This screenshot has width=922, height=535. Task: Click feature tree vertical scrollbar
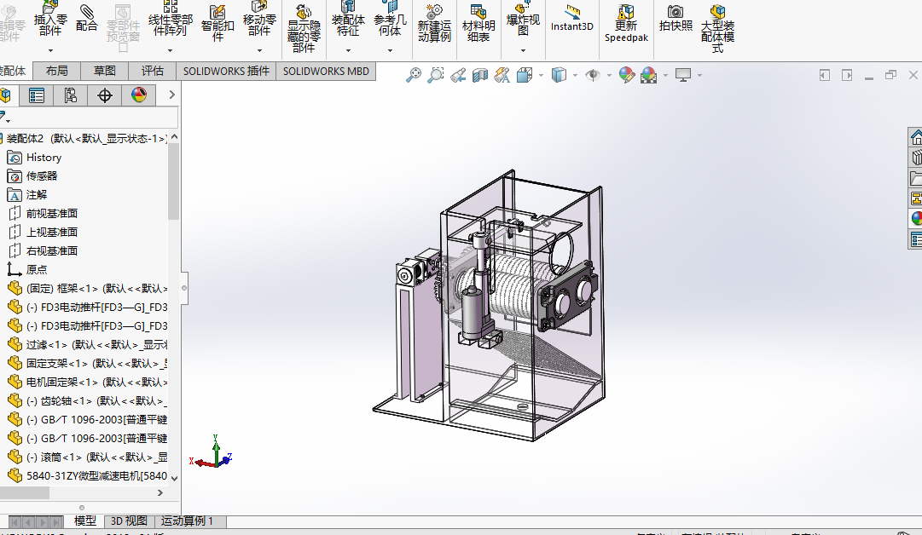tap(173, 181)
